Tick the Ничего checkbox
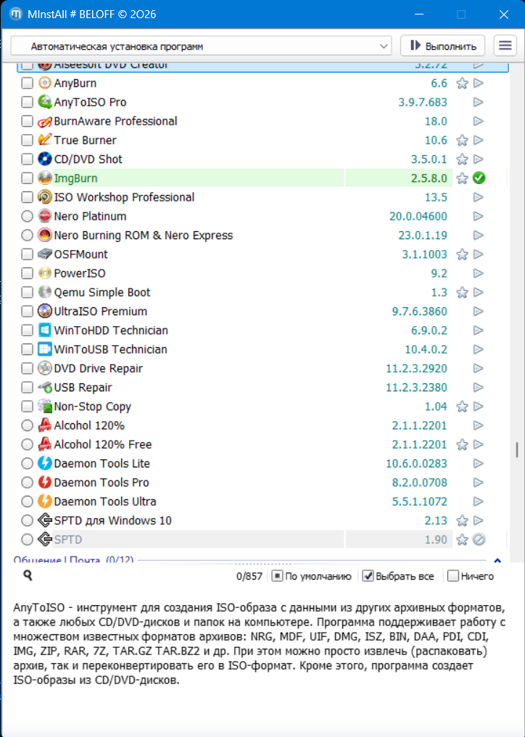 [453, 576]
